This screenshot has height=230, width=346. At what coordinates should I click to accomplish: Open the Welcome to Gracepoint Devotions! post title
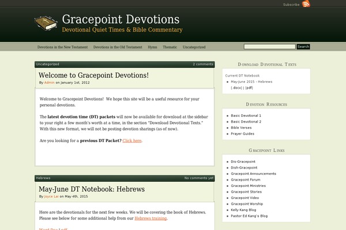coord(93,75)
